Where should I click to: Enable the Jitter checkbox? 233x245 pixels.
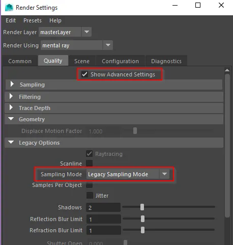90,196
